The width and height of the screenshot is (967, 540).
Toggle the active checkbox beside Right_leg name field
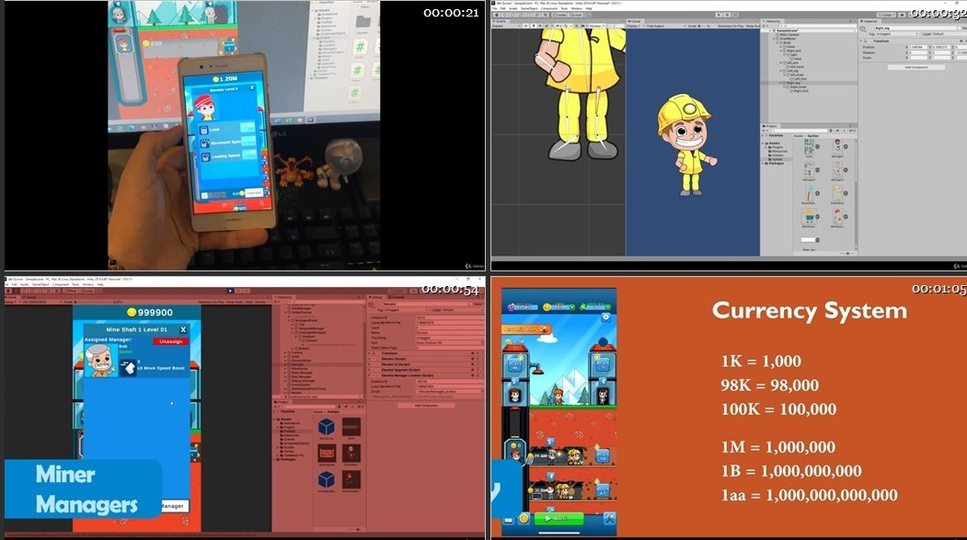pos(870,29)
